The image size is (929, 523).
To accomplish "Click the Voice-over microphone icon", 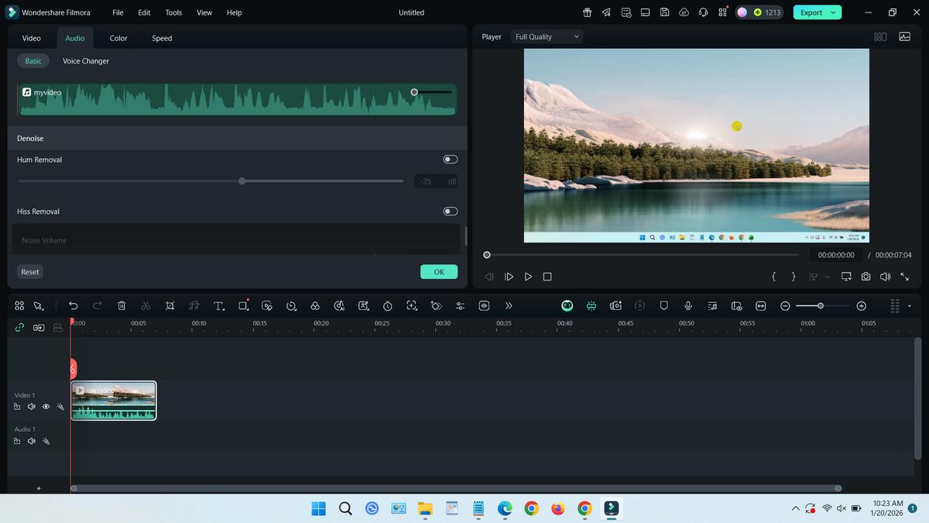I will click(x=687, y=305).
